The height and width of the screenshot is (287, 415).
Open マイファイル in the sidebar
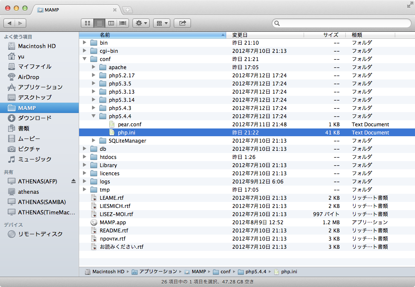40,67
